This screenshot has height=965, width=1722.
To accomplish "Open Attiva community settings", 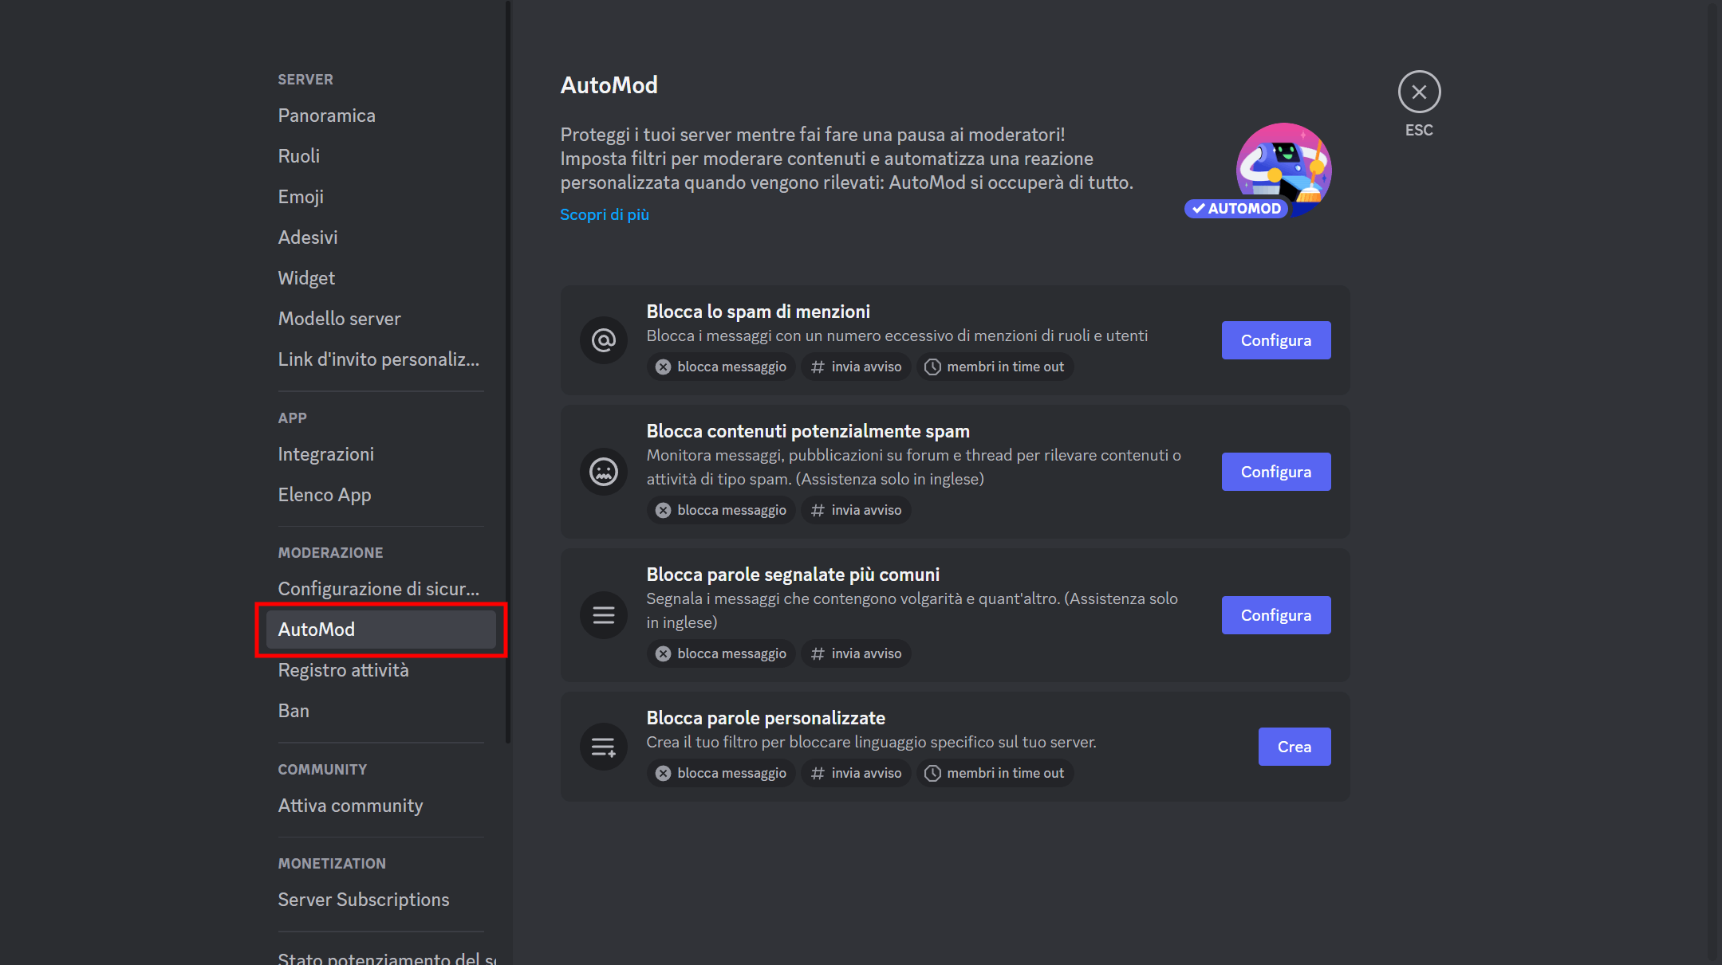I will 351,806.
